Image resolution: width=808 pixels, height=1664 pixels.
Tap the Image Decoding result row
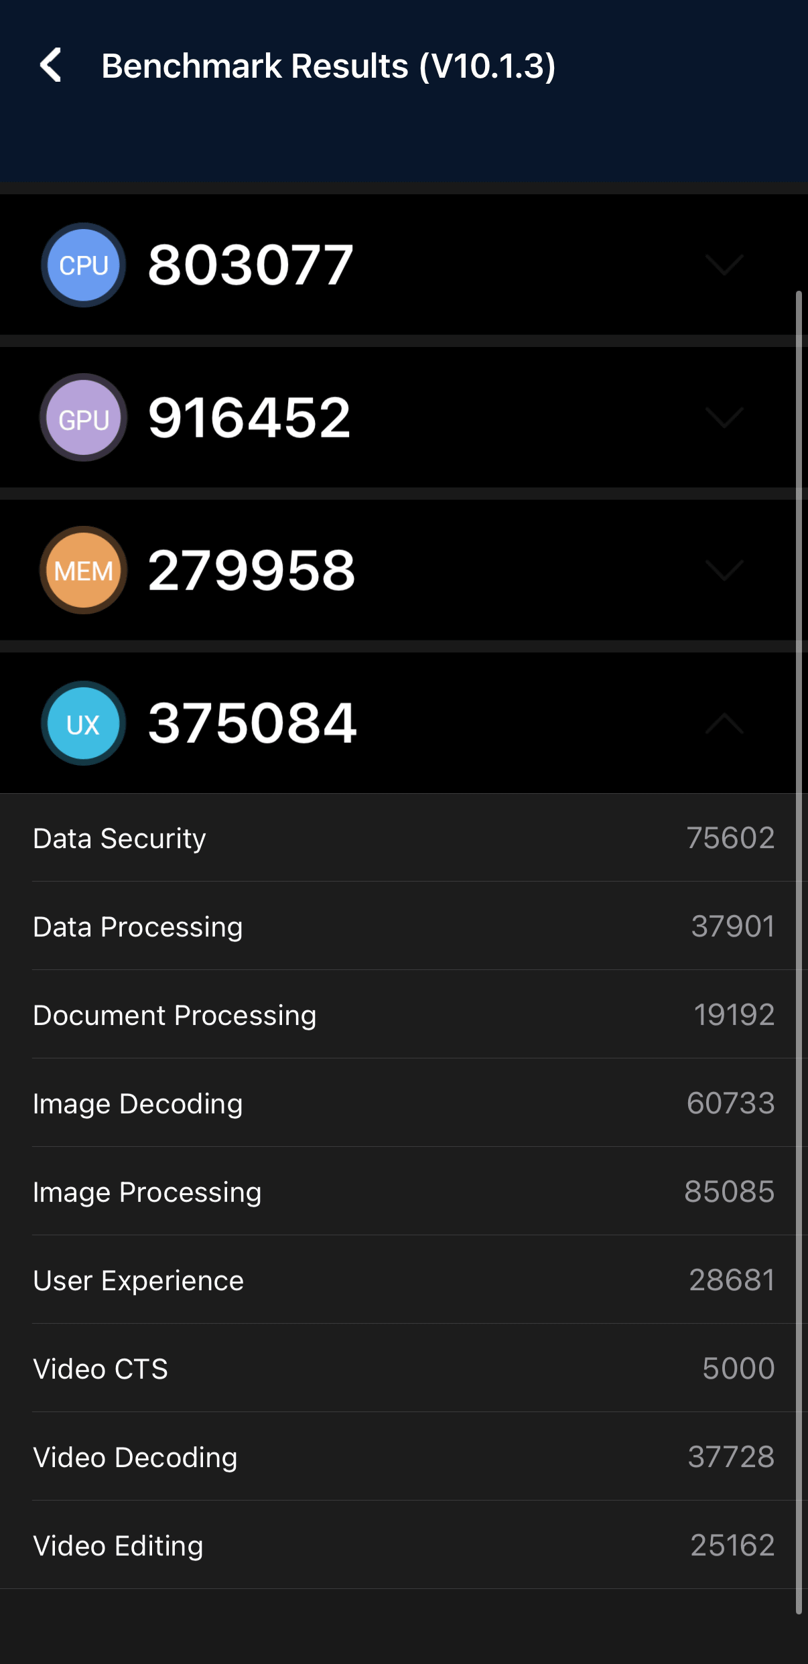403,1103
